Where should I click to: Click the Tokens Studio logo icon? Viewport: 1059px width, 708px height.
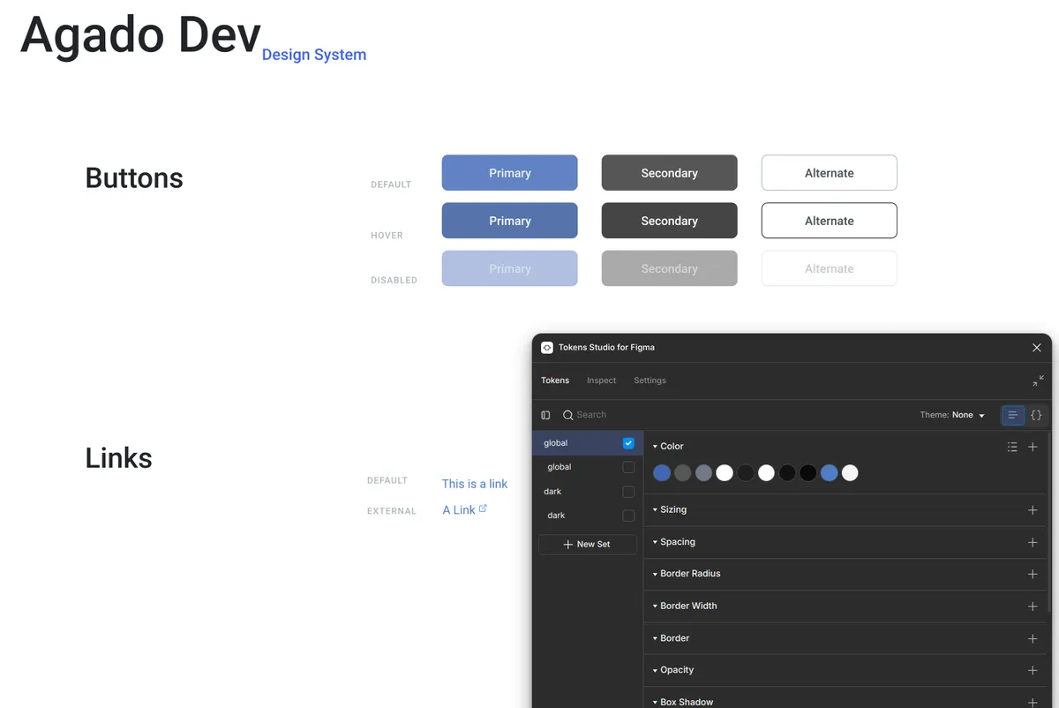546,347
